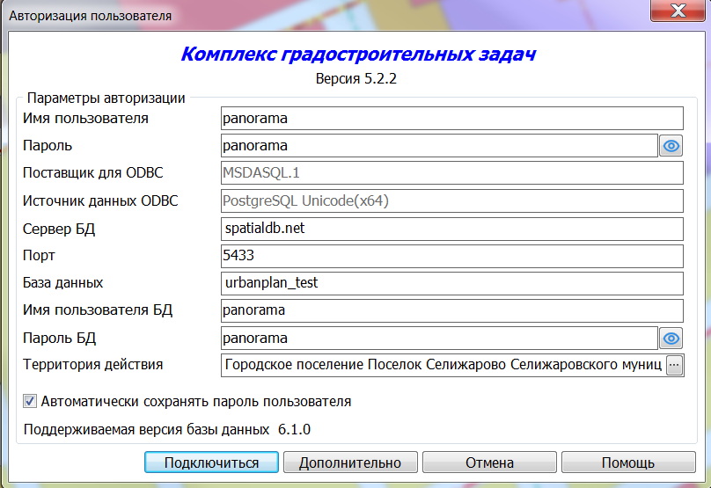The height and width of the screenshot is (488, 711).
Task: Open the Дополнительно settings
Action: point(349,463)
